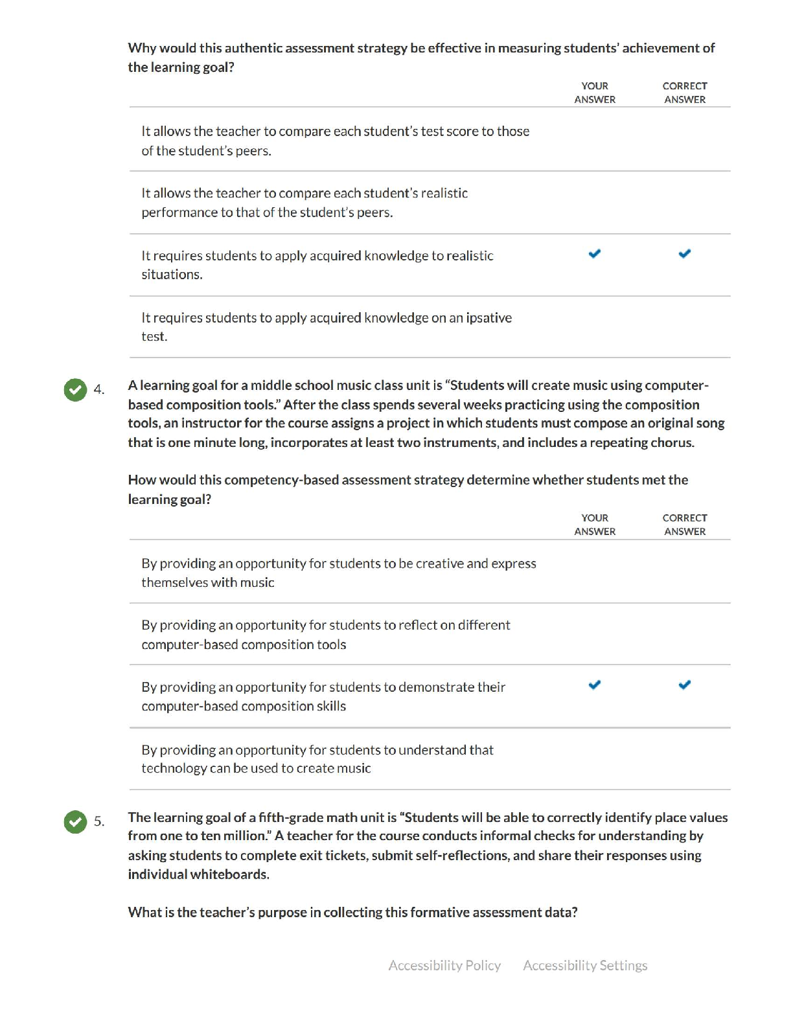Choose 'technology can be used to create music' option
793x1026 pixels.
[x=317, y=758]
